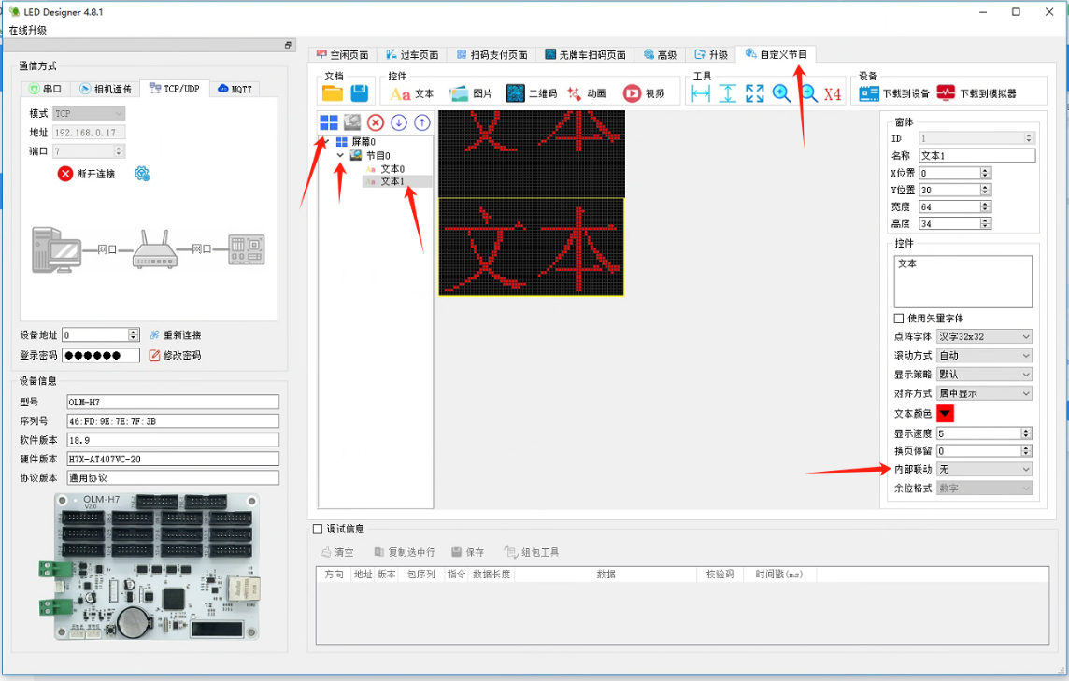Open the 点阵字体 font dropdown
The height and width of the screenshot is (681, 1069).
pyautogui.click(x=985, y=336)
